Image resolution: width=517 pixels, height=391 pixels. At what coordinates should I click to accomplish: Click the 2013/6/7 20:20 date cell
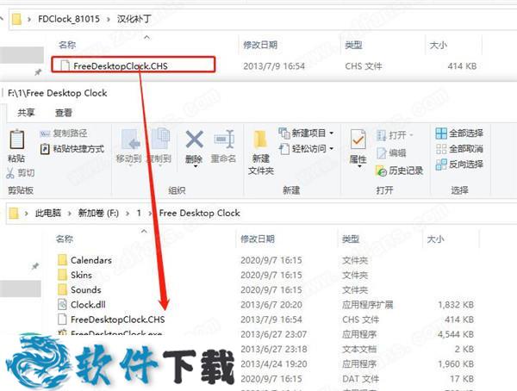point(271,305)
